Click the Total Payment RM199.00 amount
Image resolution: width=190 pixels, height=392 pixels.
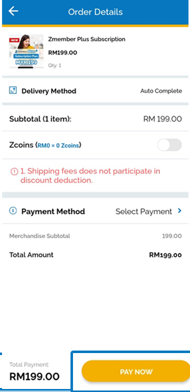[34, 376]
